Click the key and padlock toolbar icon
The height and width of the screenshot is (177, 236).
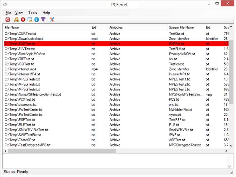[x=16, y=20]
